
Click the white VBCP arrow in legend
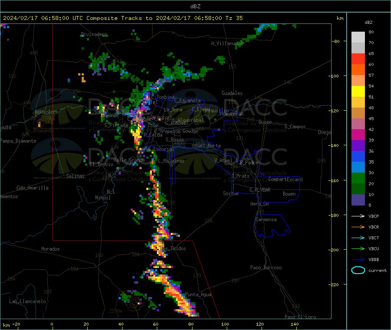pyautogui.click(x=358, y=216)
